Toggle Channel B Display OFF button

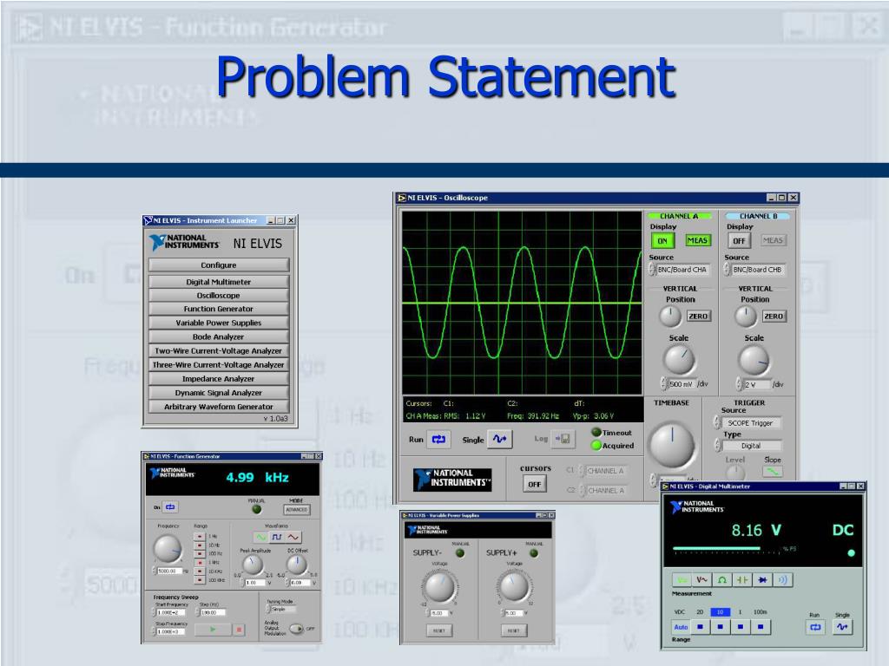pyautogui.click(x=739, y=241)
